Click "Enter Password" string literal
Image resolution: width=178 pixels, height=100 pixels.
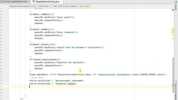pyautogui.click(x=66, y=32)
